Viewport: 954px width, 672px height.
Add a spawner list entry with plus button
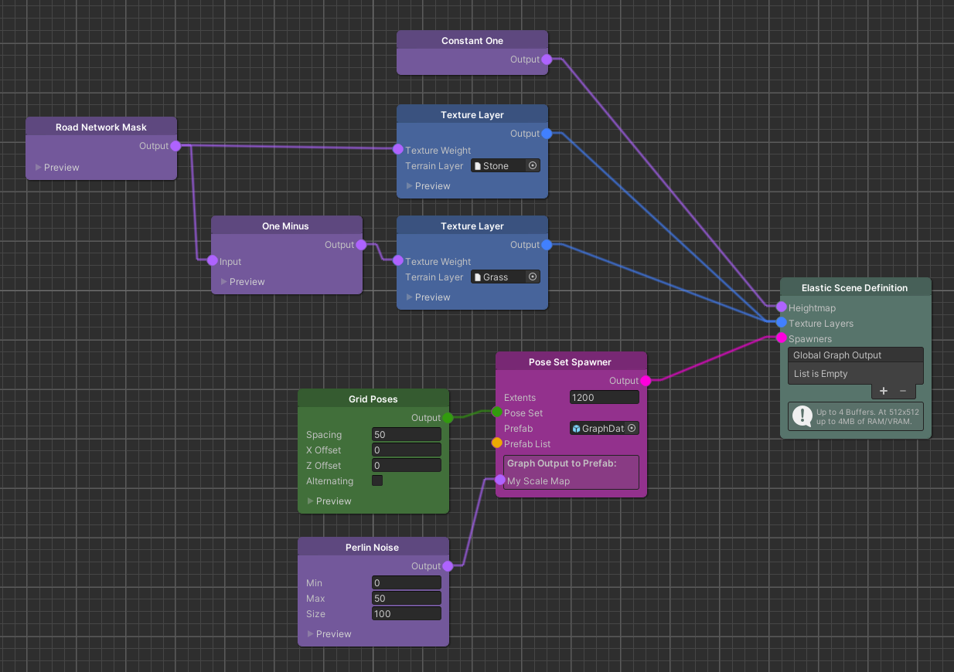pos(883,391)
